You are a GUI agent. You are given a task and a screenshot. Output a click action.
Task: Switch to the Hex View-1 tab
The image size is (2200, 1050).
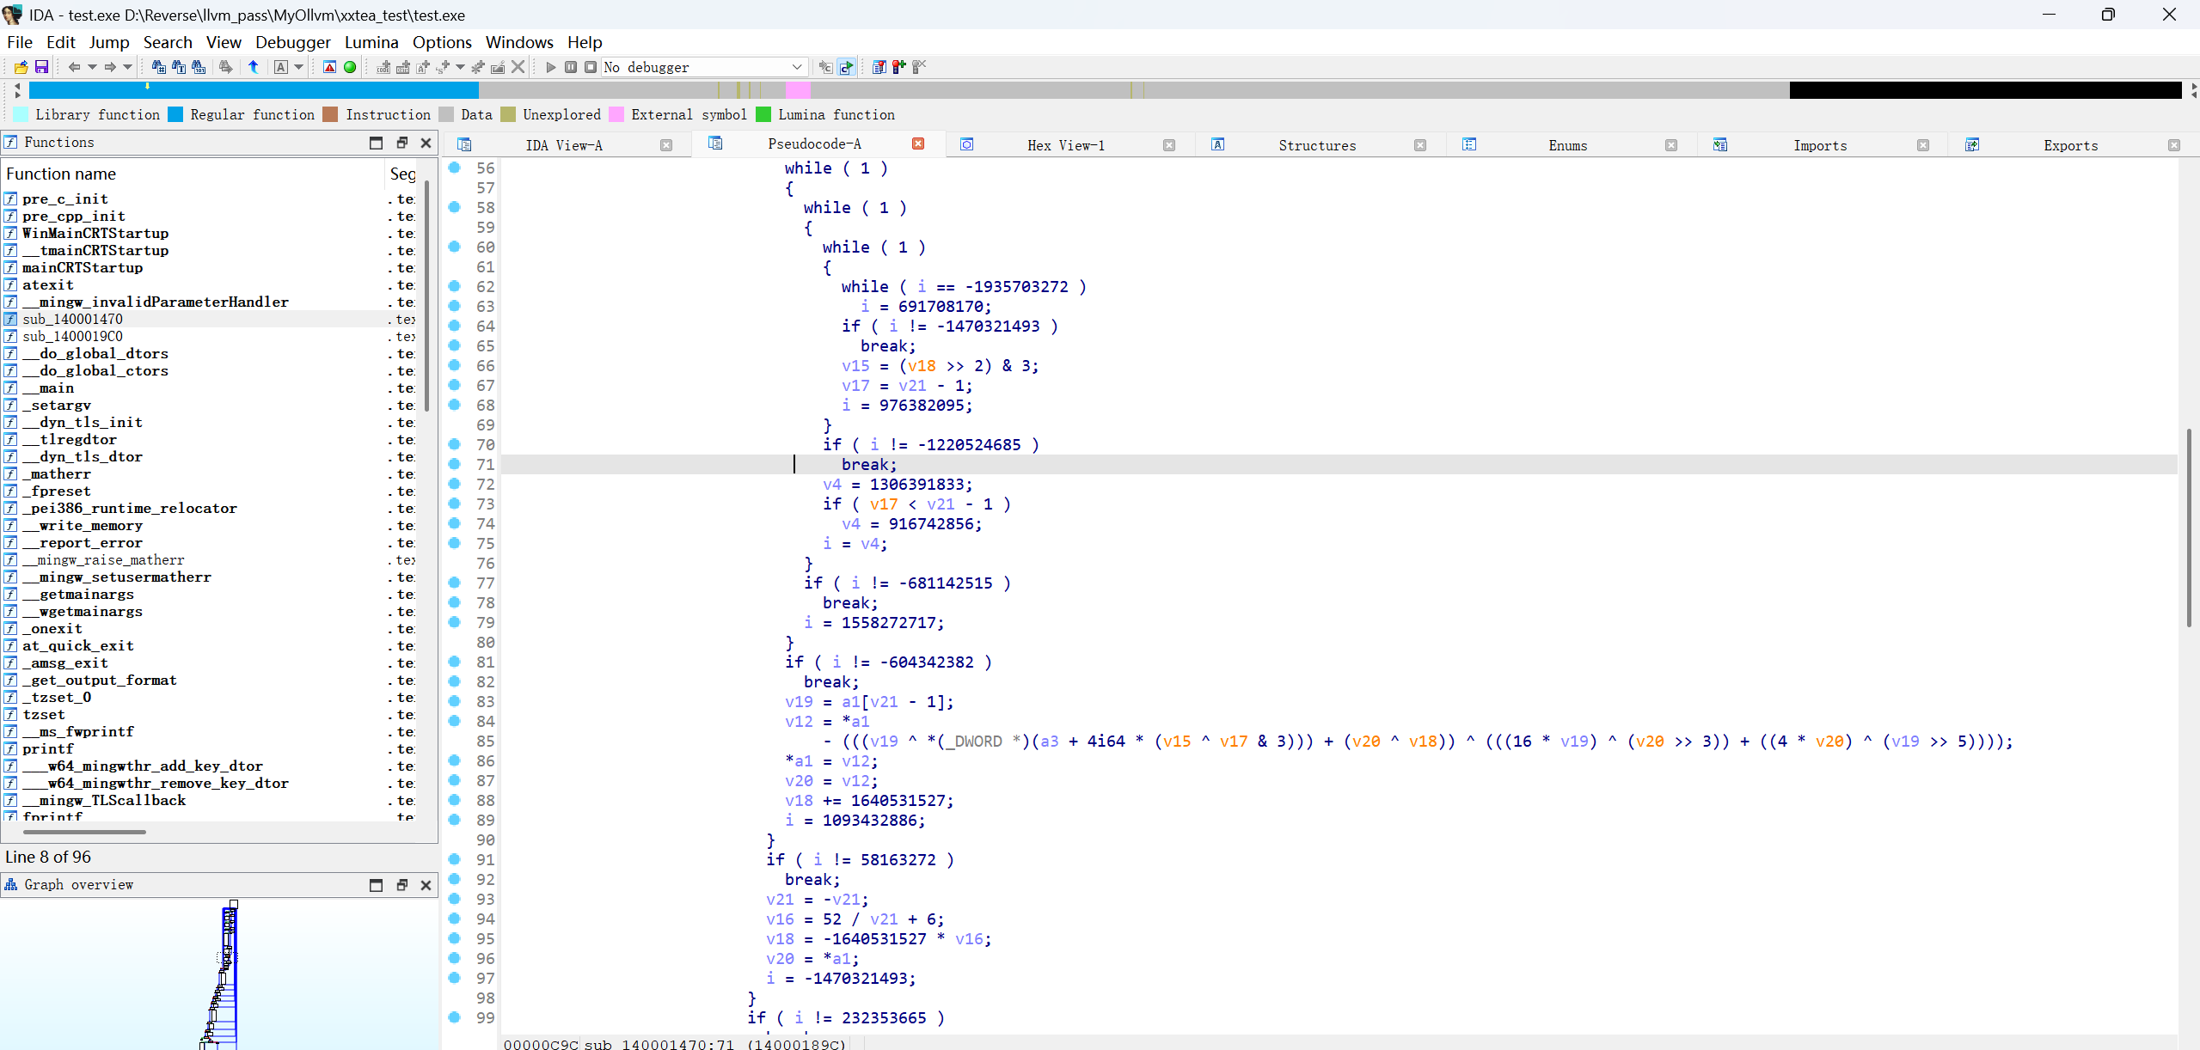tap(1065, 145)
